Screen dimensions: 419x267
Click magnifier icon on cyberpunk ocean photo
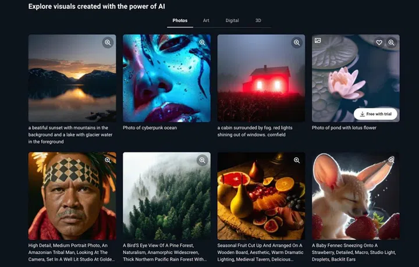(203, 42)
